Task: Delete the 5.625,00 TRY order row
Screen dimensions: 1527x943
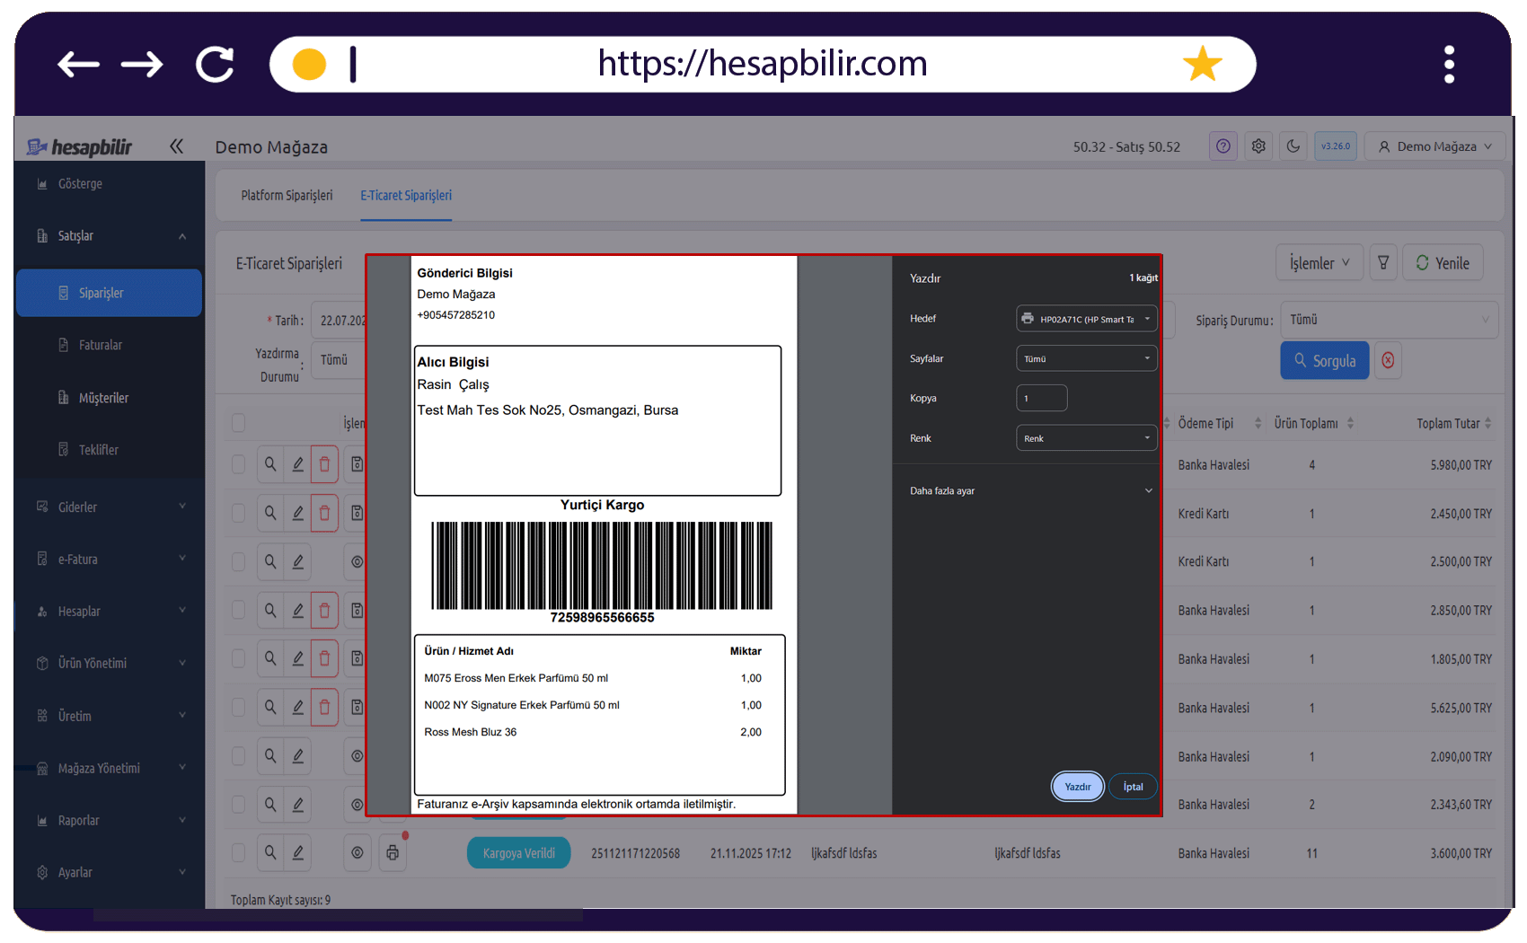Action: (x=324, y=708)
